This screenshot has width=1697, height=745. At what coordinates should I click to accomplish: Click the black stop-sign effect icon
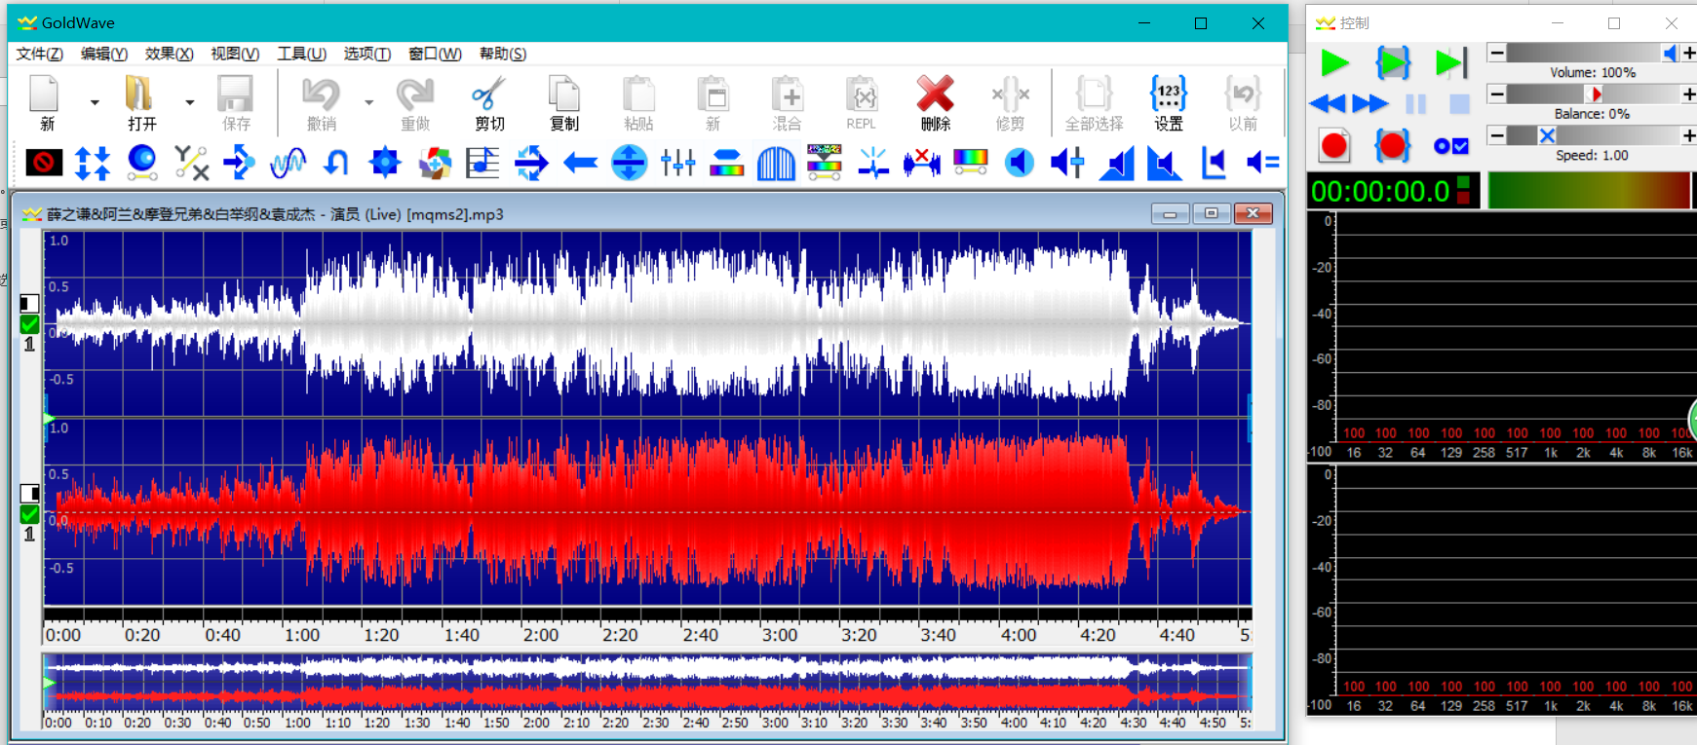point(44,163)
